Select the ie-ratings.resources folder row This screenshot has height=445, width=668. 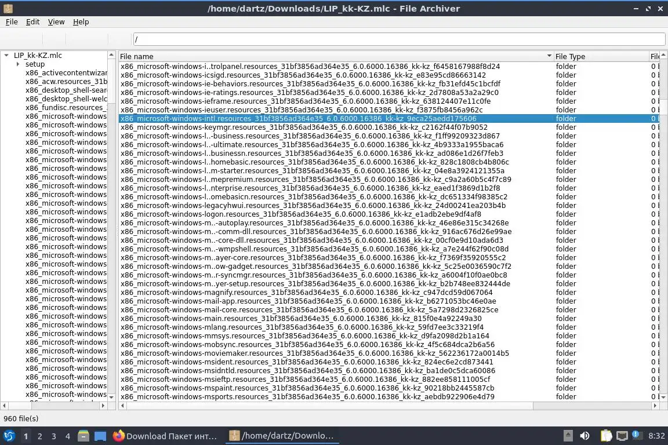389,92
